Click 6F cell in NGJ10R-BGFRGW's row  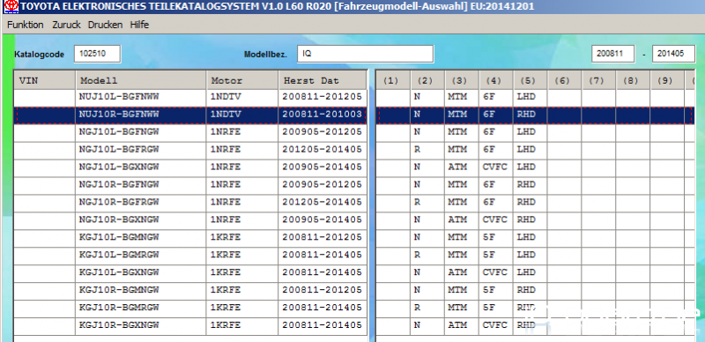pos(496,203)
